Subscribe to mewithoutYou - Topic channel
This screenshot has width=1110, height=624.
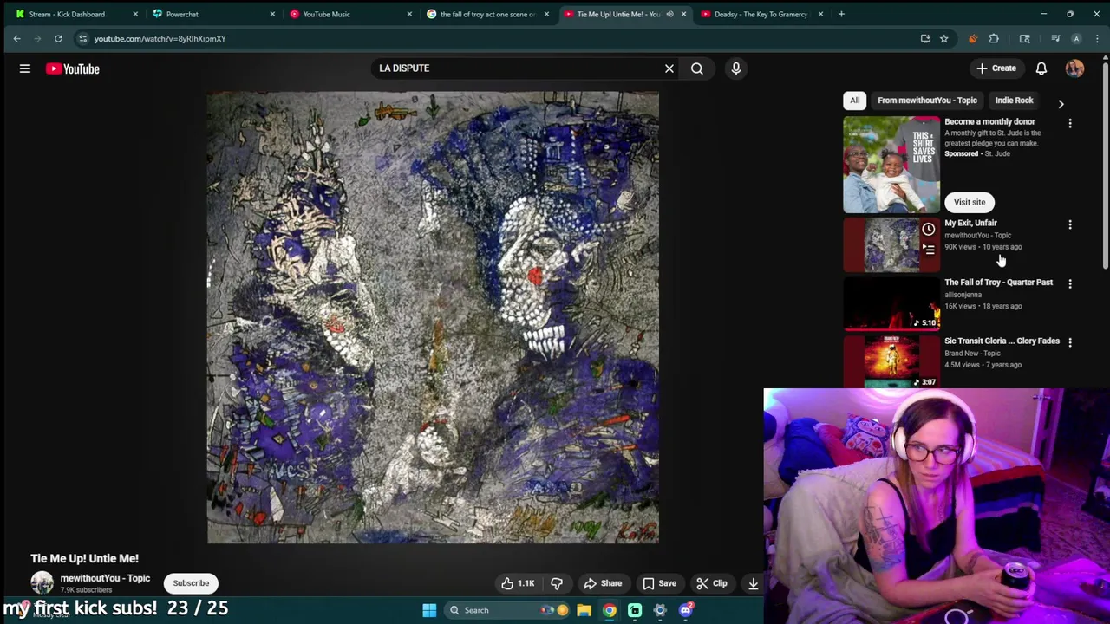pyautogui.click(x=191, y=583)
